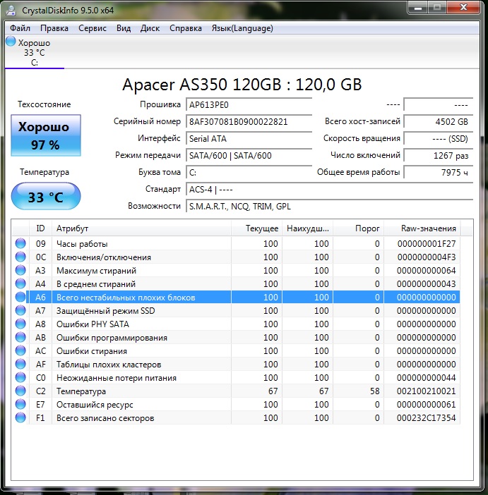Viewport: 488px width, 495px height.
Task: Click the Raw-значения column header
Action: pyautogui.click(x=422, y=228)
